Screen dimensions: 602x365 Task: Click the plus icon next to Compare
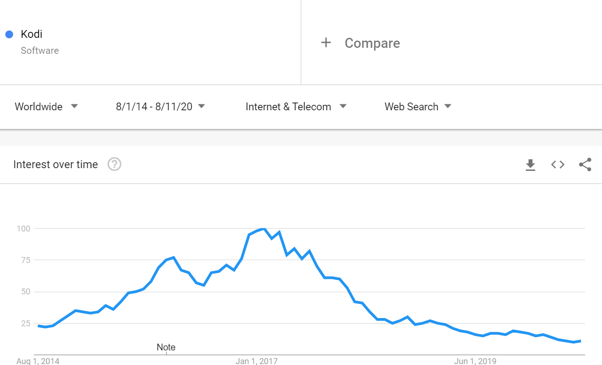pyautogui.click(x=326, y=43)
